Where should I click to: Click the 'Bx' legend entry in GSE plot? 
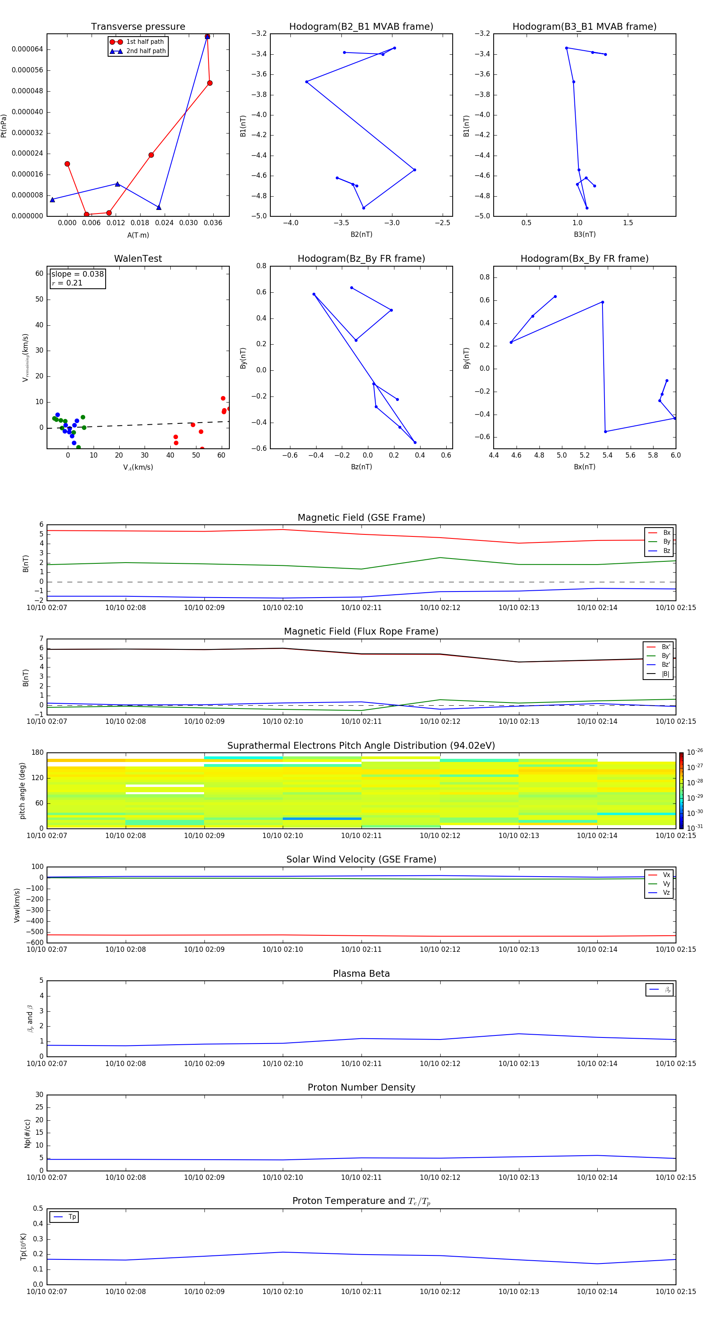click(659, 533)
